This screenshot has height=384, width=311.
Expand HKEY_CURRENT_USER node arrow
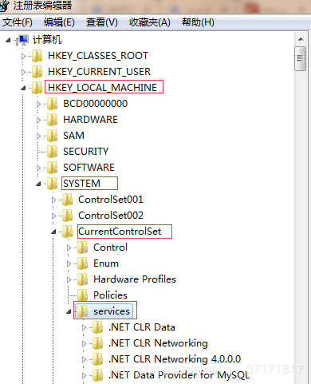(x=23, y=72)
